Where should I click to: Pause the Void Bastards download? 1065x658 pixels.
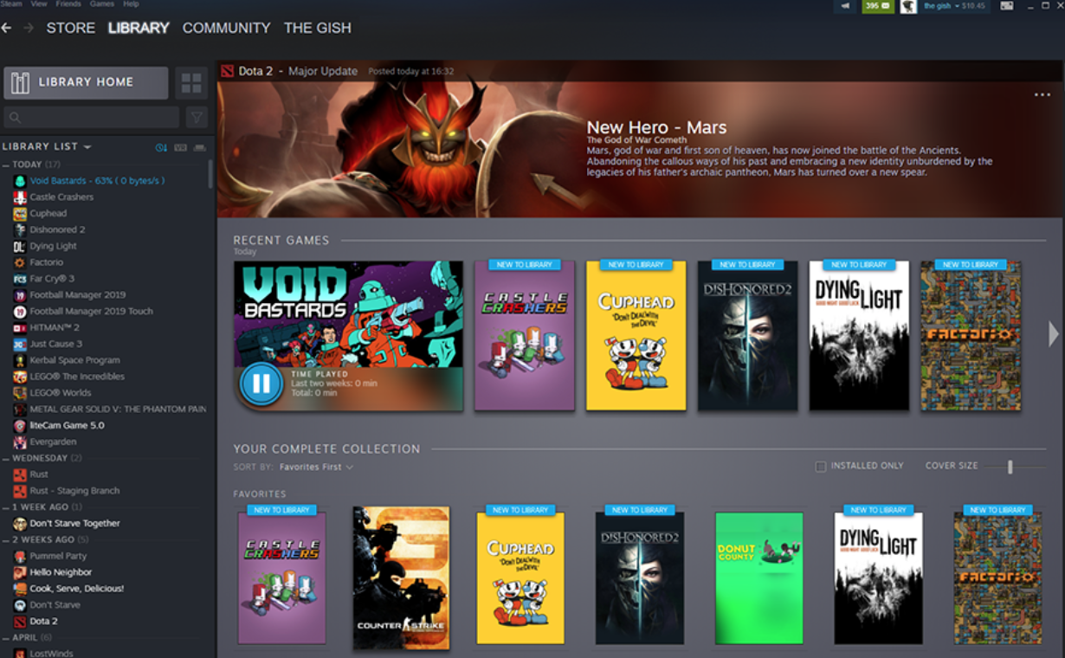coord(261,384)
